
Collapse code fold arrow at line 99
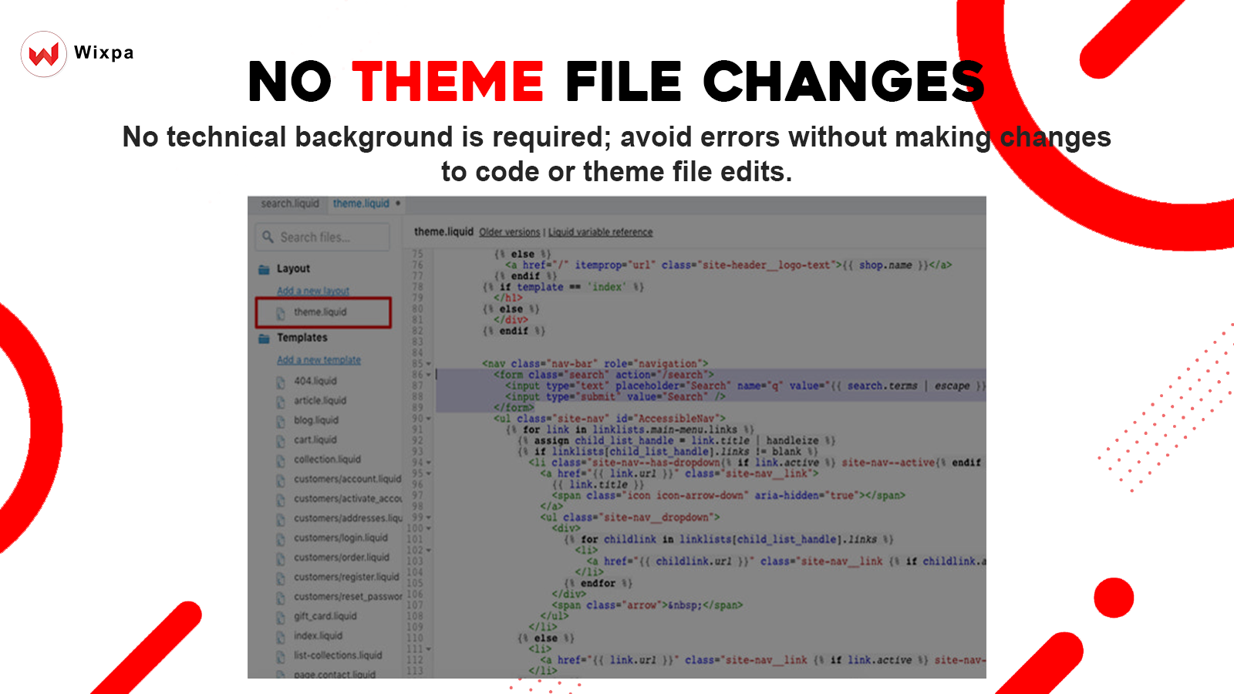[x=429, y=517]
